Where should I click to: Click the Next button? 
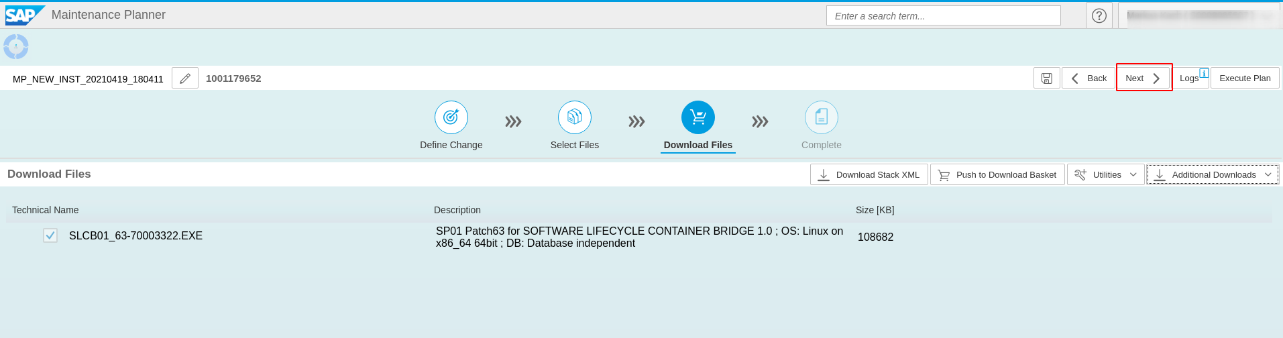pyautogui.click(x=1143, y=78)
